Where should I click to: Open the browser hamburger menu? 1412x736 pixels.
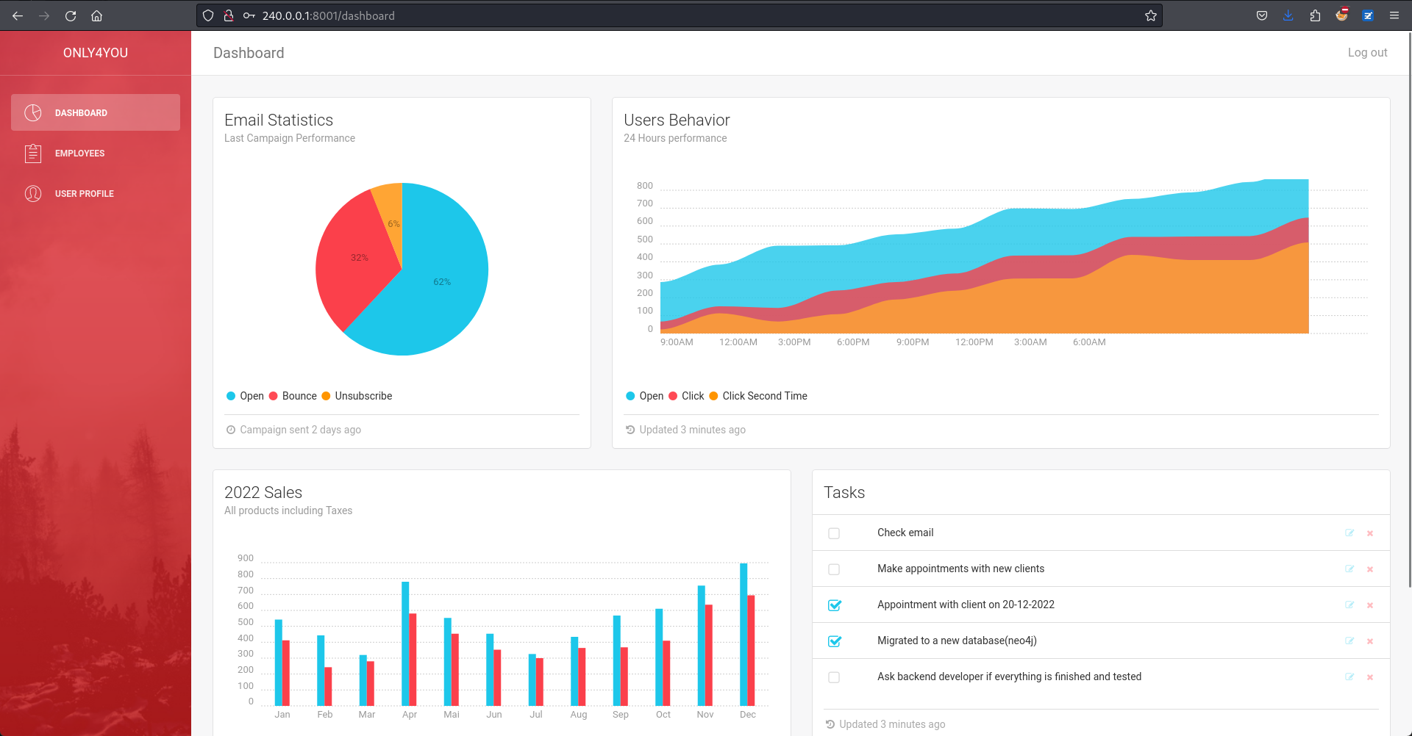1394,15
